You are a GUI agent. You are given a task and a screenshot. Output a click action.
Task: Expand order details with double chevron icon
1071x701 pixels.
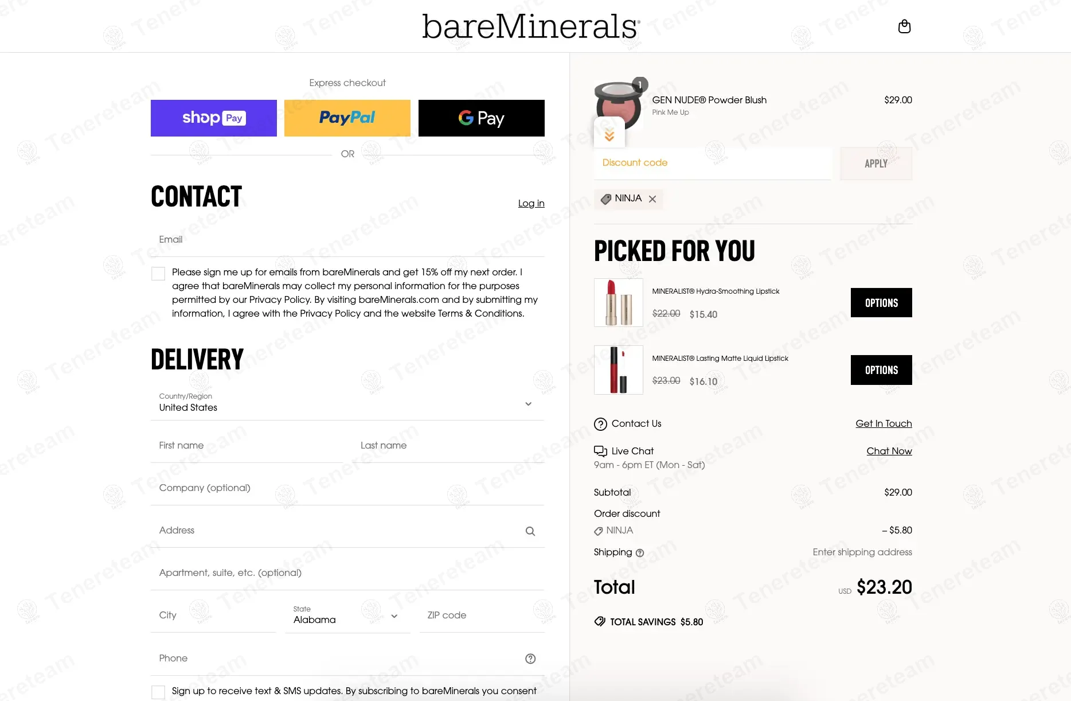tap(609, 135)
